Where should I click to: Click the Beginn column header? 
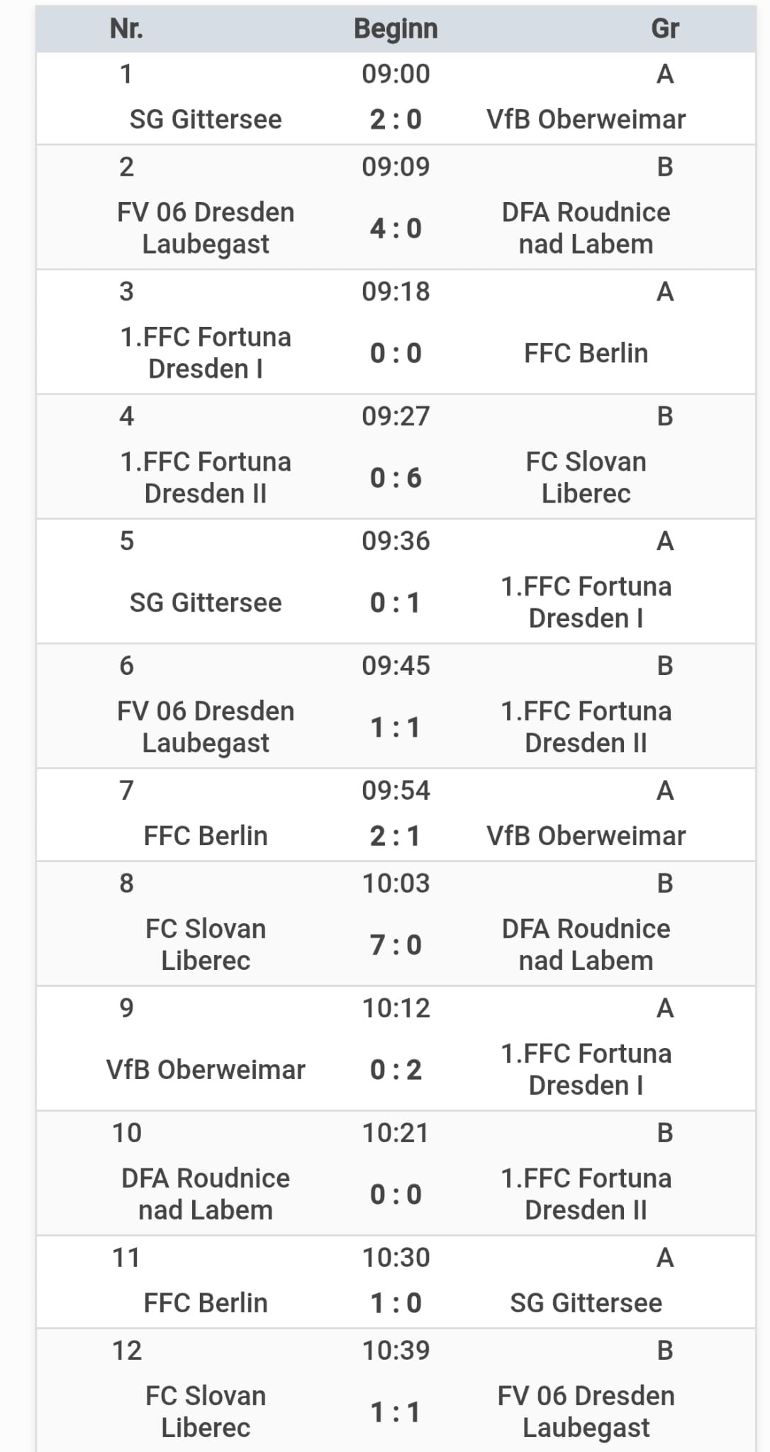pos(396,28)
